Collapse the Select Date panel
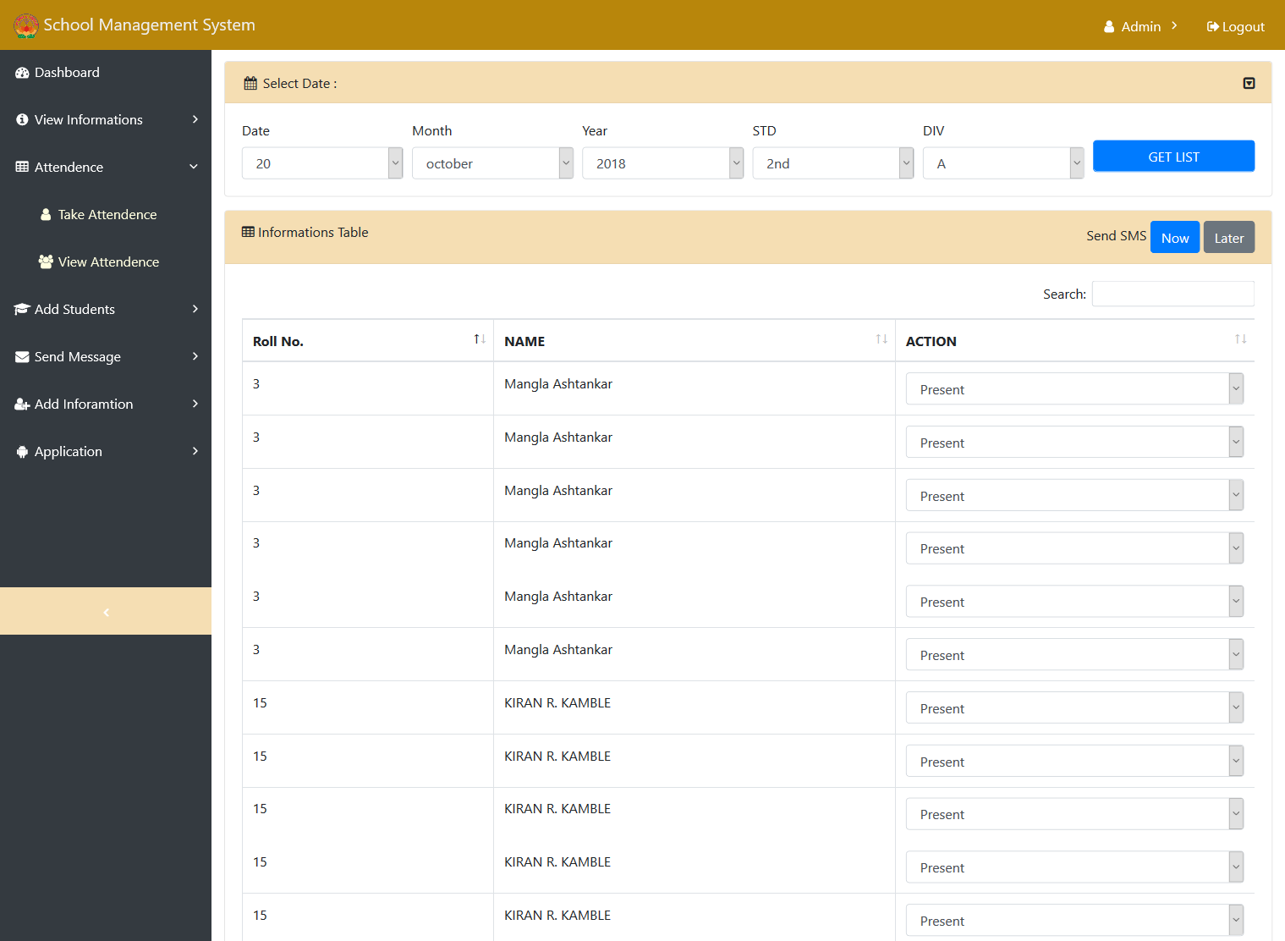The width and height of the screenshot is (1285, 941). click(x=1249, y=83)
